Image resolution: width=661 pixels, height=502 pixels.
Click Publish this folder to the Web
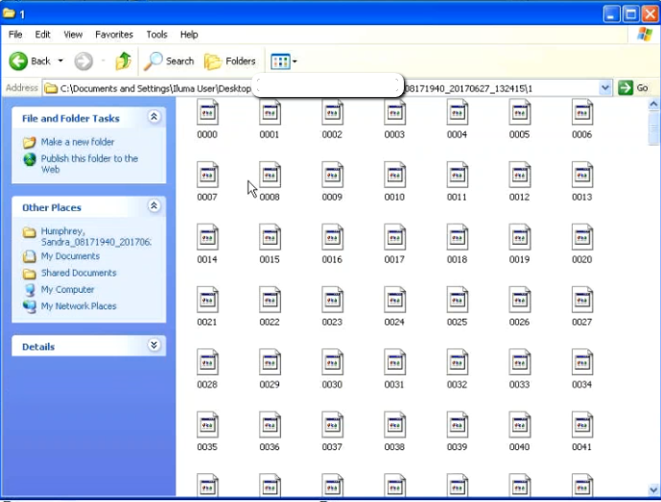pos(89,164)
